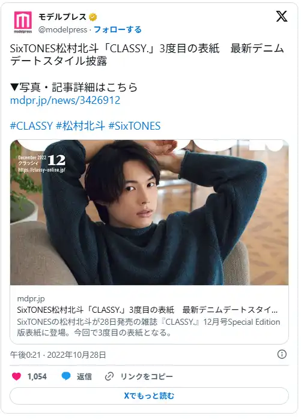
Task: Click the reply speech bubble icon
Action: [x=66, y=376]
